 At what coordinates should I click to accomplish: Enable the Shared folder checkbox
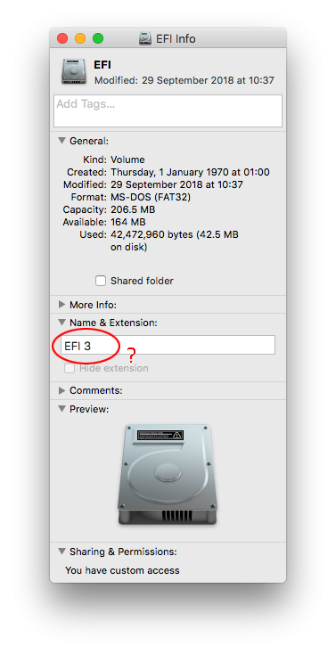(x=101, y=281)
